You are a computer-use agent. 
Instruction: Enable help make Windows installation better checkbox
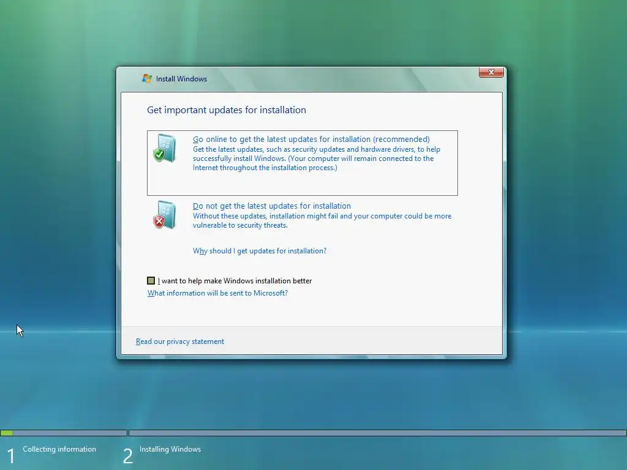click(151, 280)
